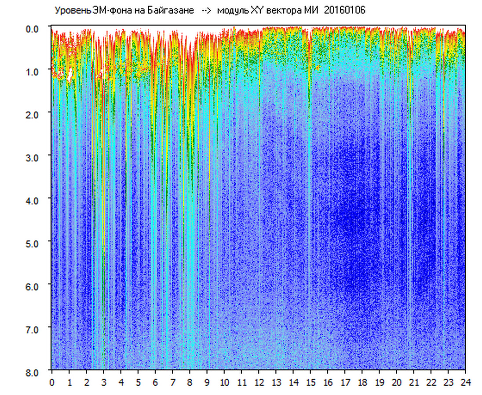Pick hour 15 on the bottom axis
Image resolution: width=482 pixels, height=395 pixels.
pyautogui.click(x=310, y=382)
